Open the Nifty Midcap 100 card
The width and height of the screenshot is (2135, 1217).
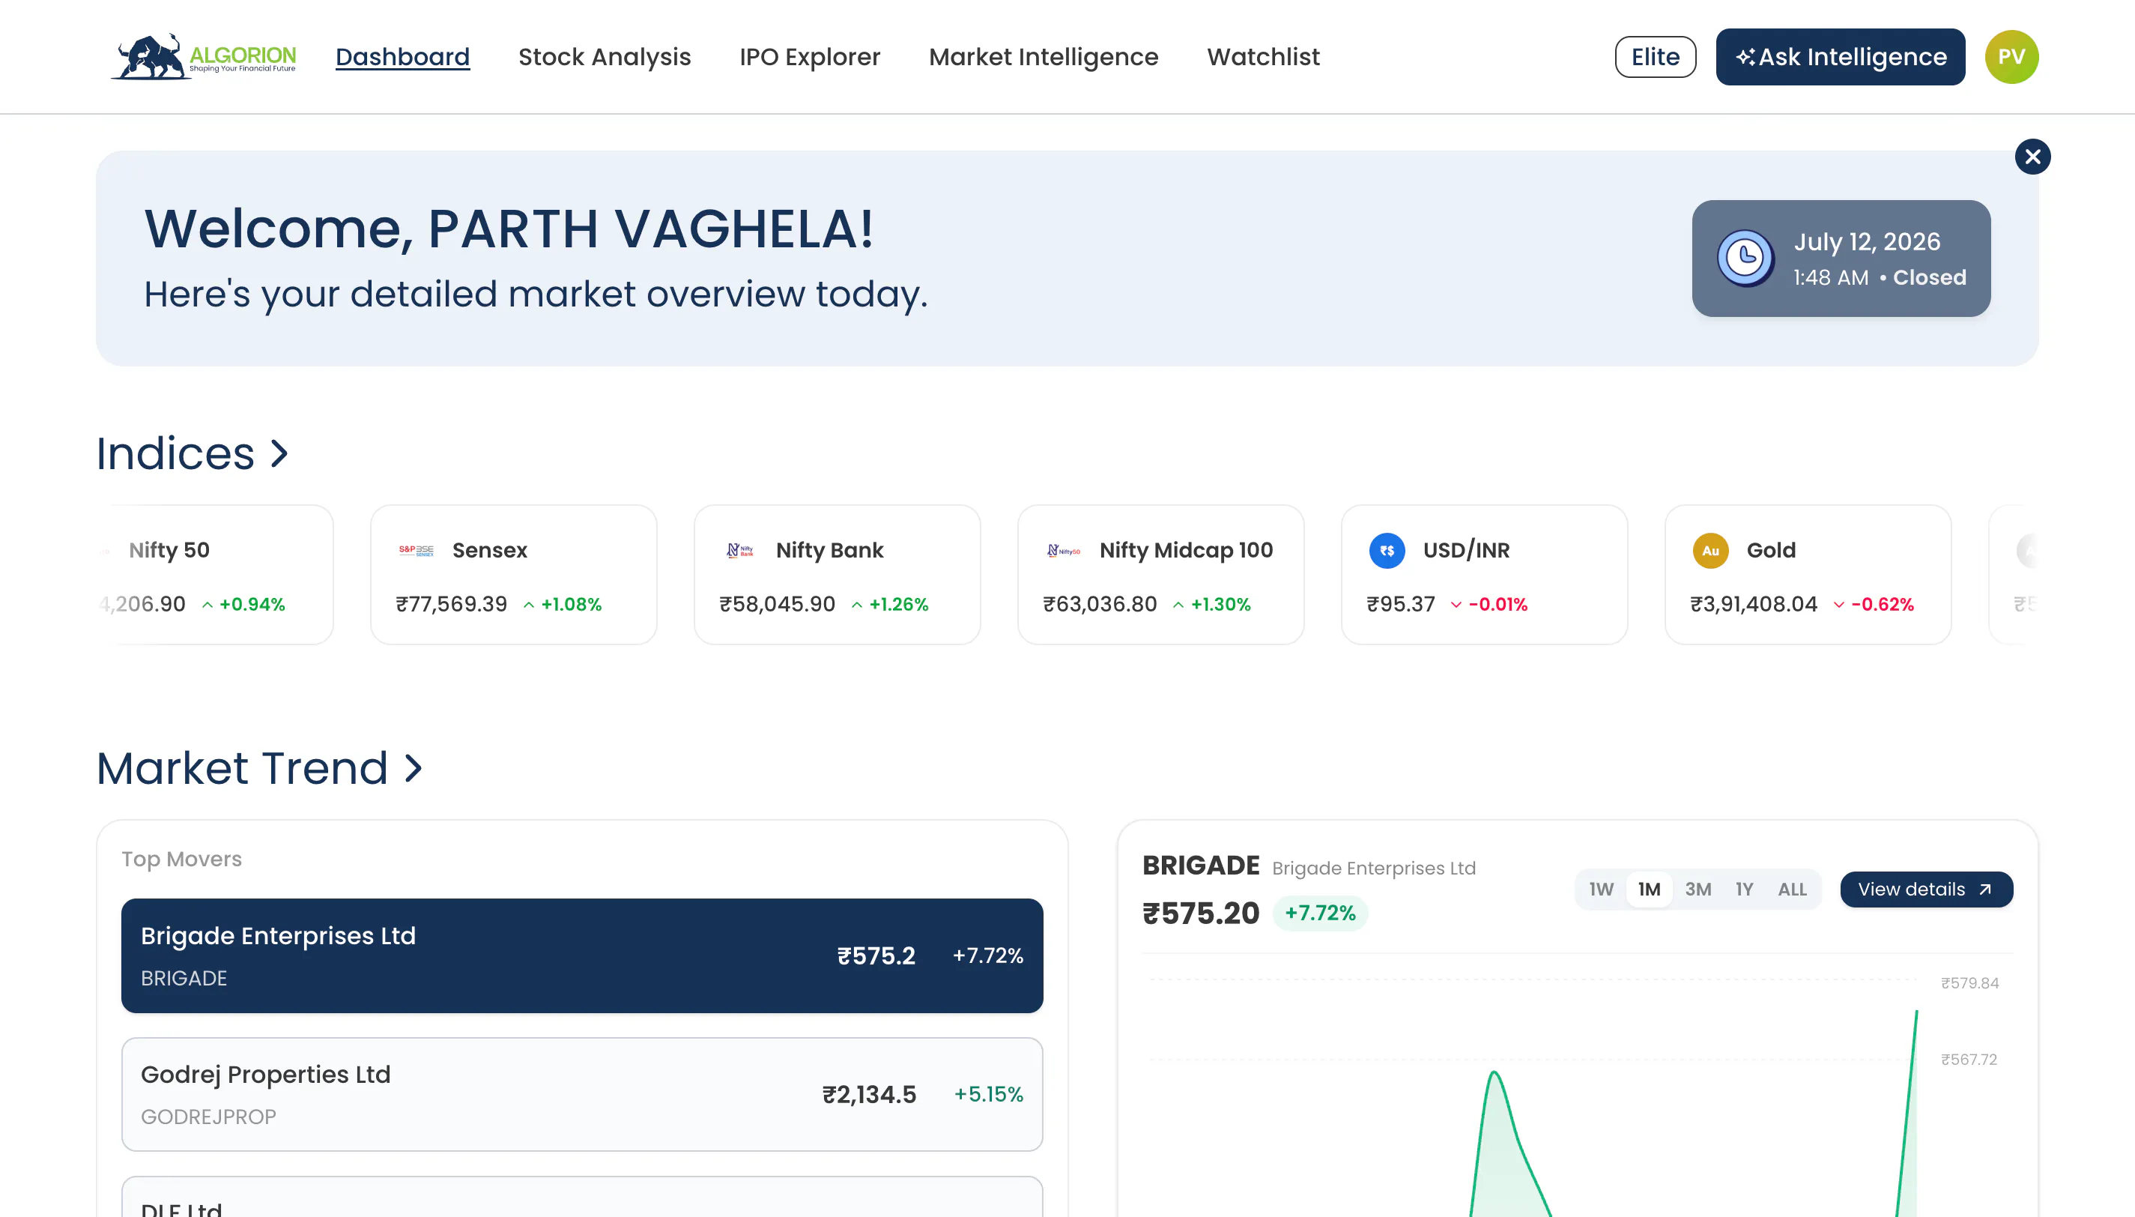pos(1160,575)
